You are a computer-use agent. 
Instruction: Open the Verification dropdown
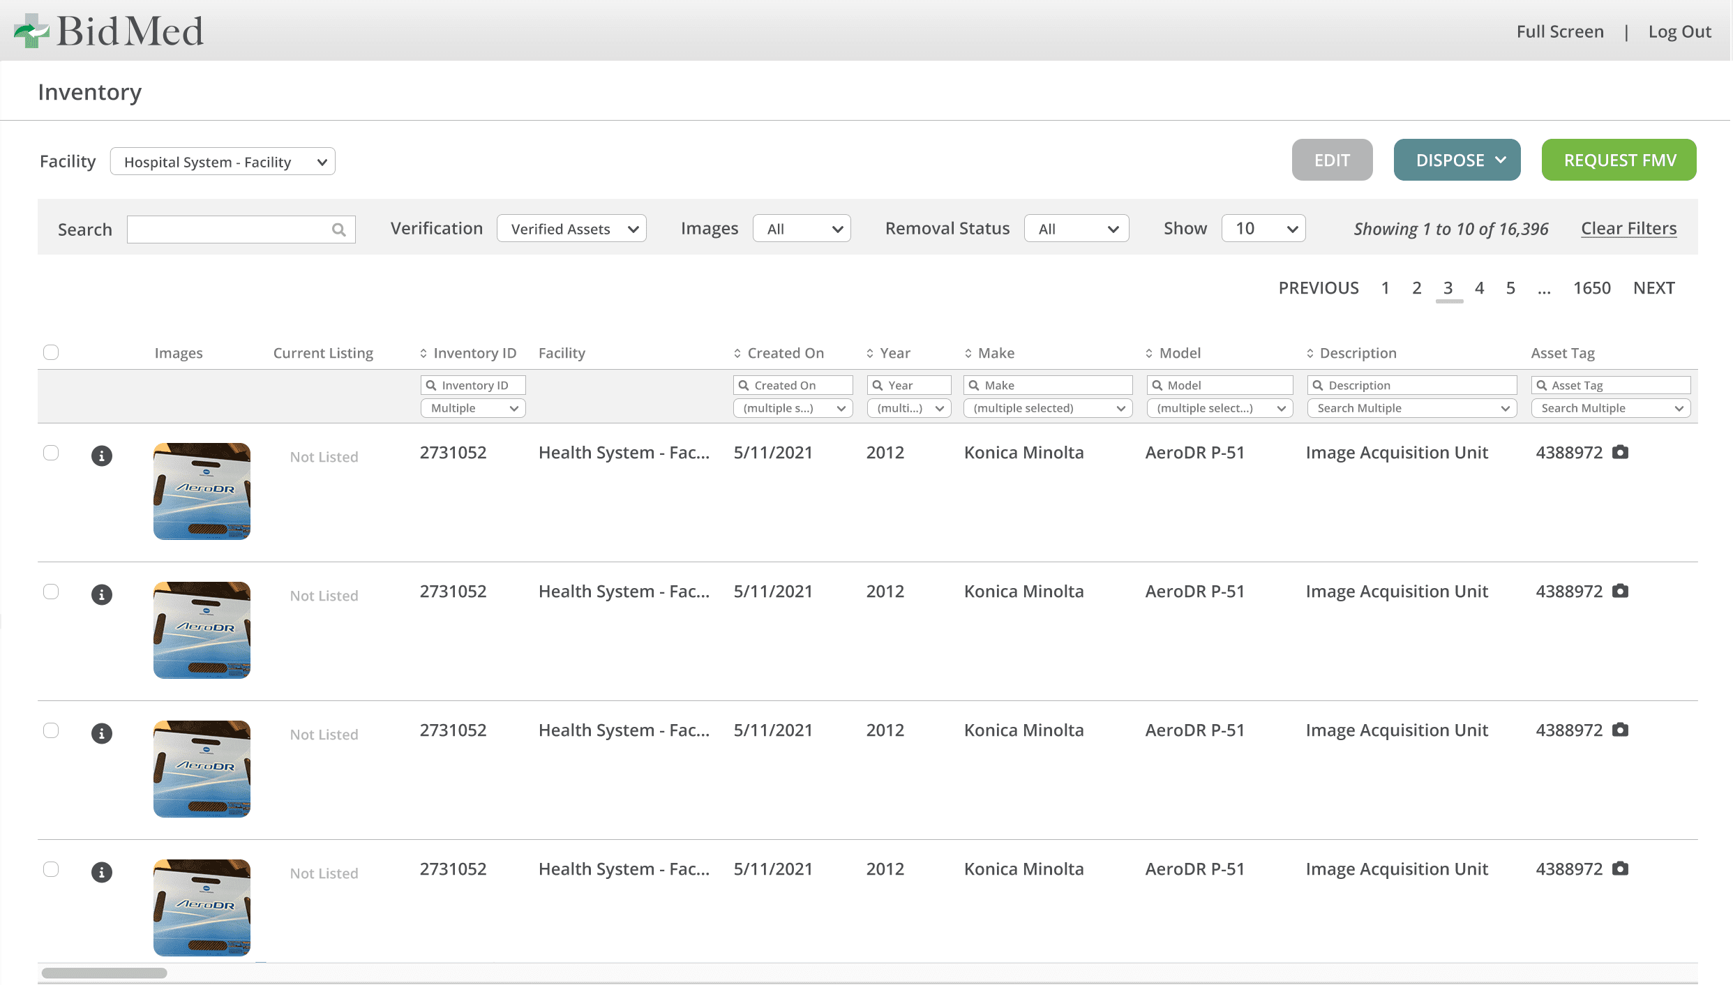571,229
